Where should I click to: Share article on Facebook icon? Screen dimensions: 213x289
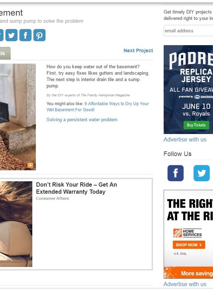pyautogui.click(x=26, y=35)
